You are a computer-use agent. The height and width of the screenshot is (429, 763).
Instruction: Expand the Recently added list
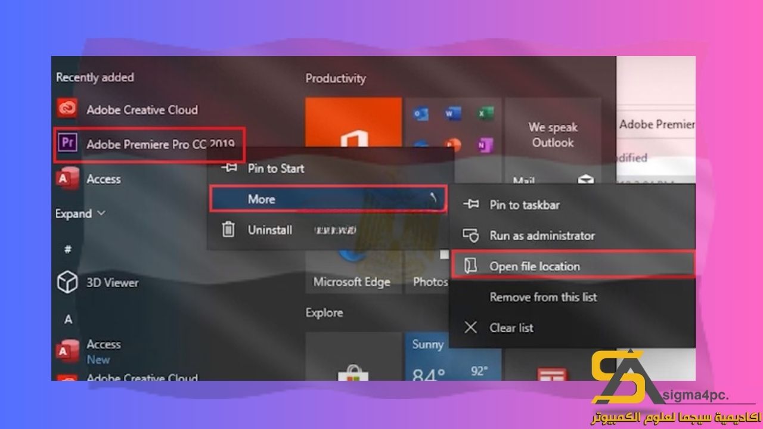[x=80, y=213]
